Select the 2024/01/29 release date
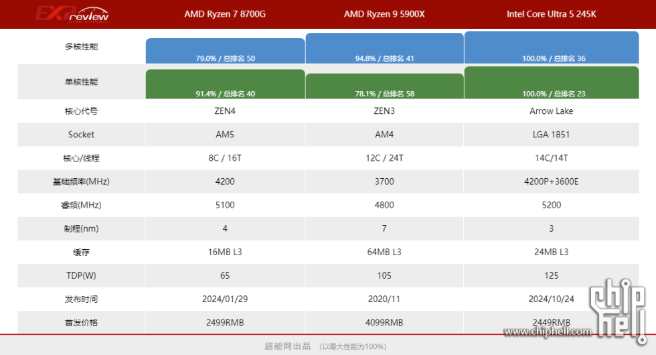This screenshot has width=656, height=355. coord(225,299)
